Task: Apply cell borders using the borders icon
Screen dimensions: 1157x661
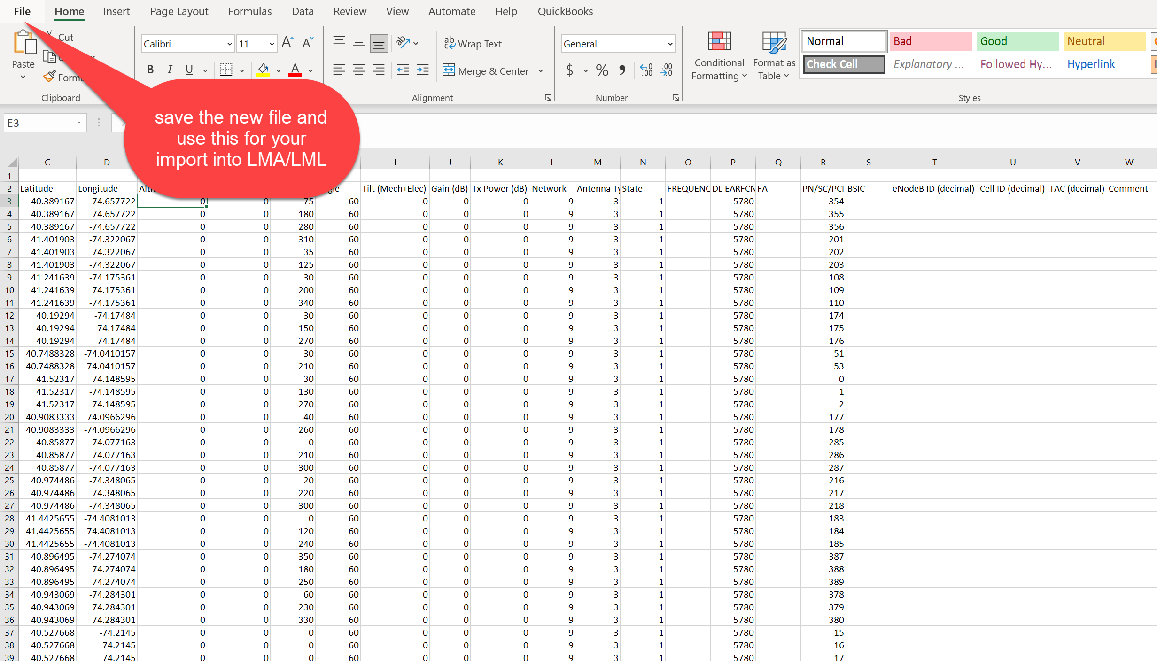Action: [x=226, y=70]
